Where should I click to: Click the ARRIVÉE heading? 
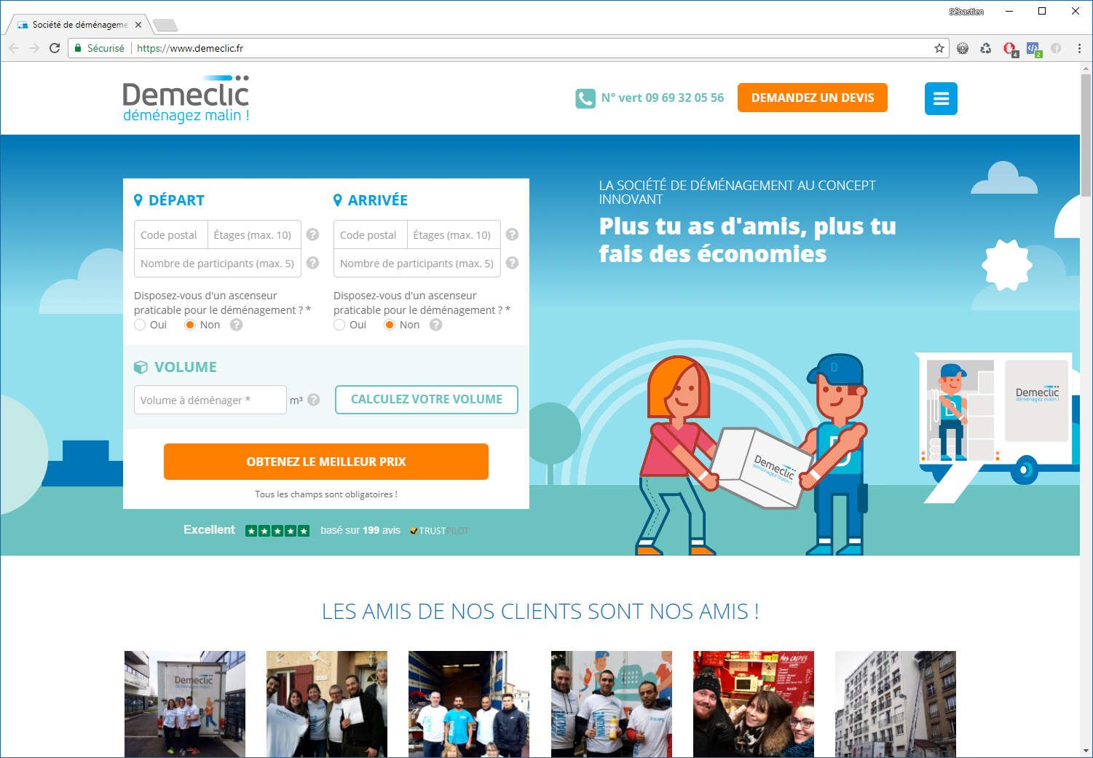377,200
